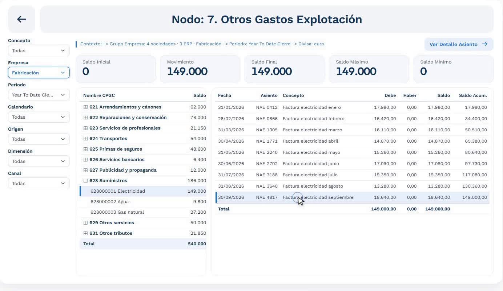Collapse 628 Suministros minus icon
The width and height of the screenshot is (503, 291).
coord(86,181)
